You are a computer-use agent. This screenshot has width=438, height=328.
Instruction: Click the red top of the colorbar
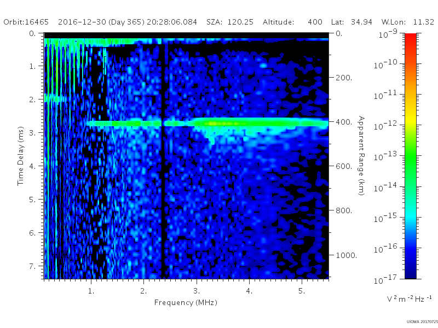[x=410, y=38]
